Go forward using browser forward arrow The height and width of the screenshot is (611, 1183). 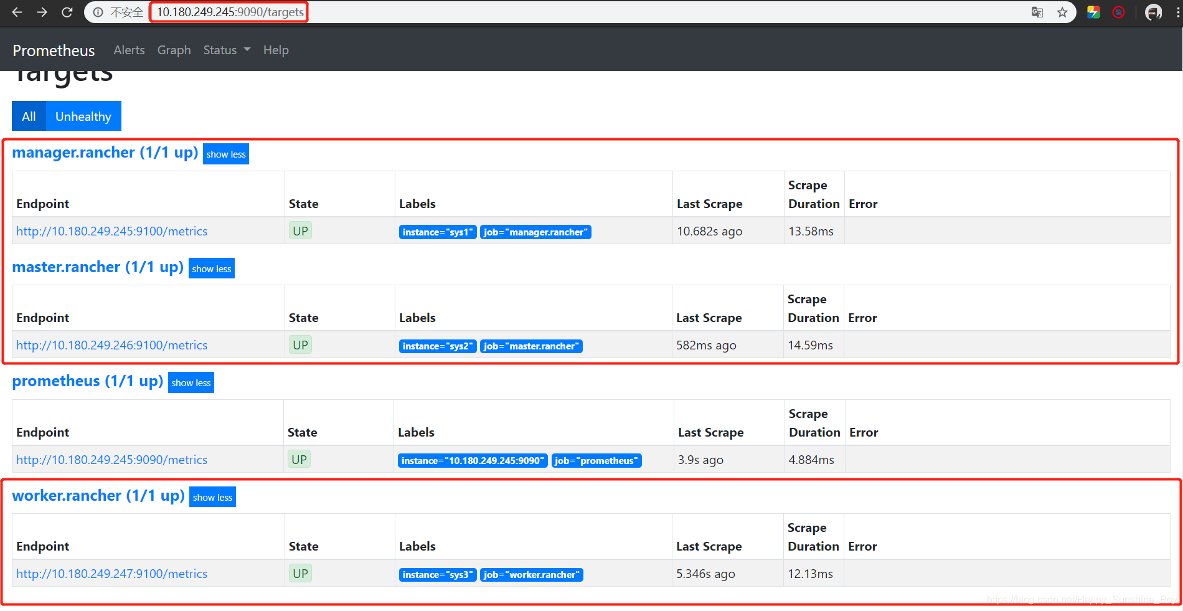[x=42, y=12]
